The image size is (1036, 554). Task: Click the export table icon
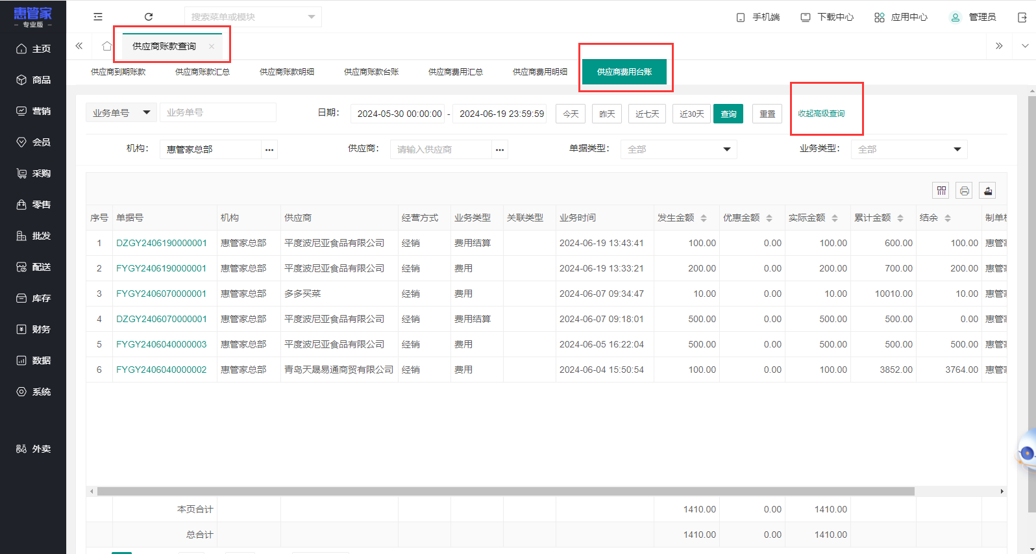[988, 190]
